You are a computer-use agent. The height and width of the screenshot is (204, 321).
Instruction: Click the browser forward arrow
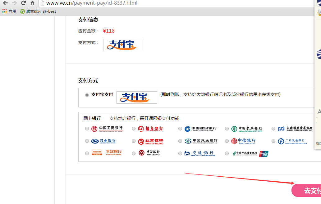point(14,3)
